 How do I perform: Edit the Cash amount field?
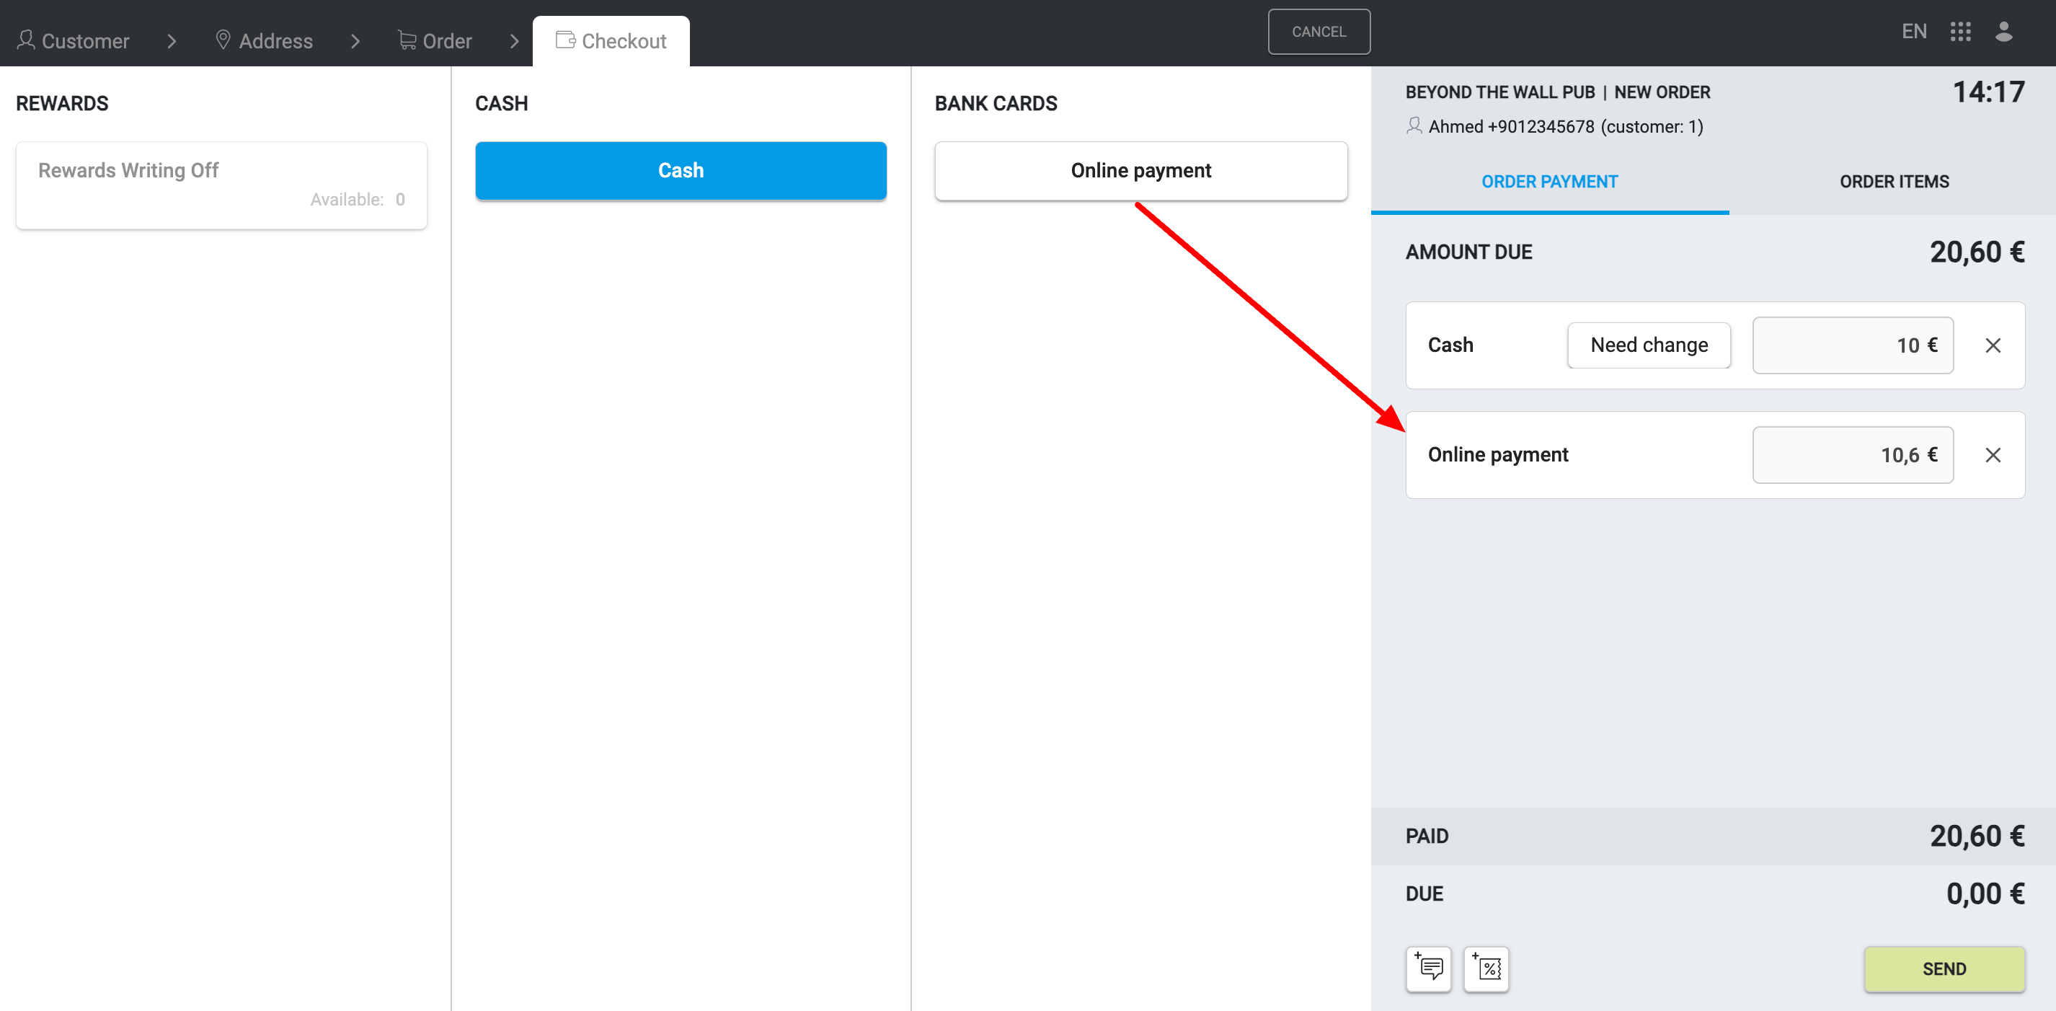tap(1852, 345)
